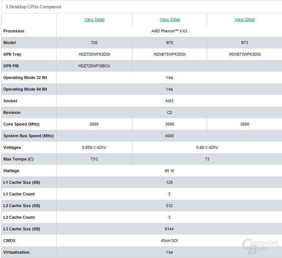Click the 95 W wattage value

(169, 171)
